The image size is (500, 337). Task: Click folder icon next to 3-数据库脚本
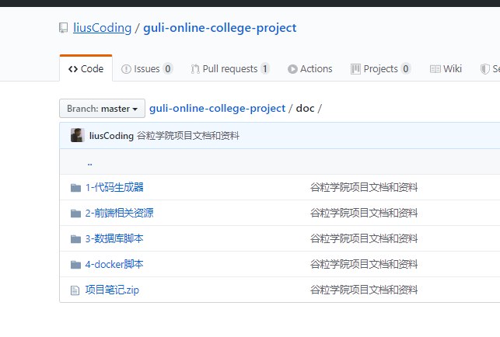tap(75, 239)
